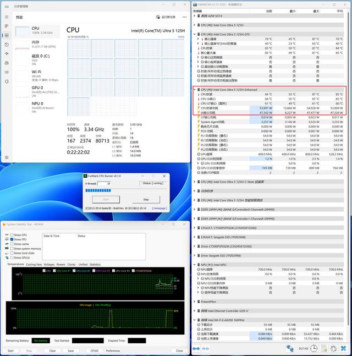This screenshot has height=356, width=352.
Task: Switch to Clocks tab in AIDA64
Action: pyautogui.click(x=71, y=265)
